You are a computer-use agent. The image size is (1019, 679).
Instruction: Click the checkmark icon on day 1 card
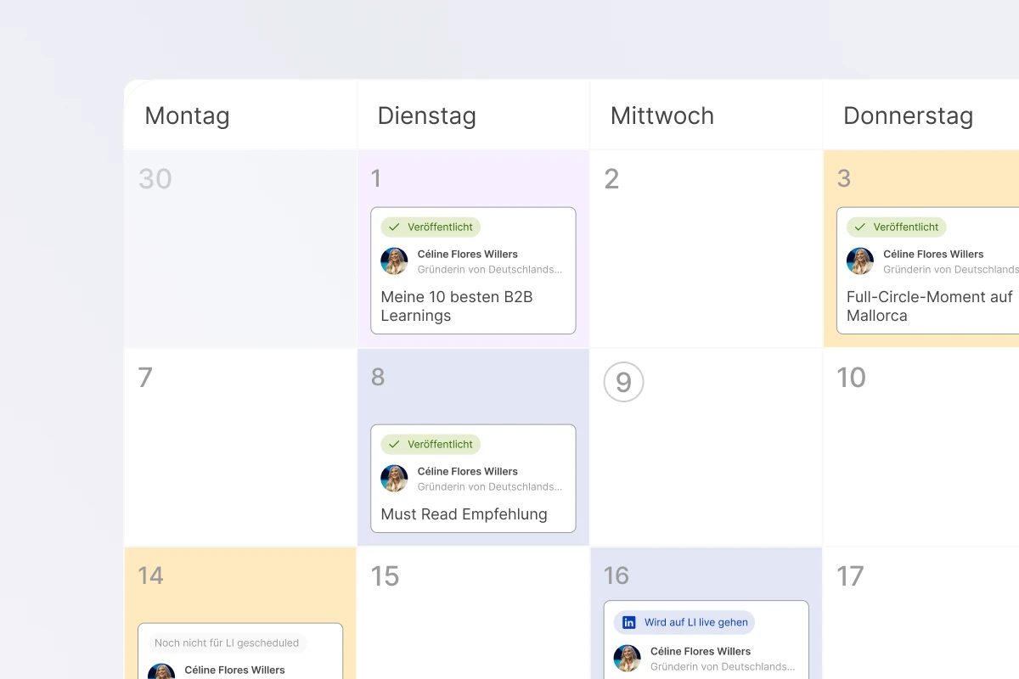click(394, 227)
